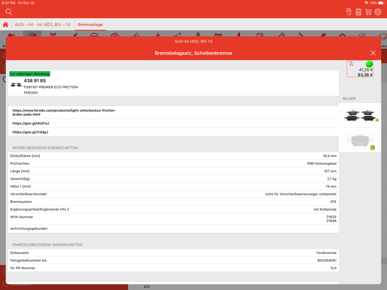Image resolution: width=387 pixels, height=290 pixels.
Task: Open the notepad list icon
Action: [358, 12]
